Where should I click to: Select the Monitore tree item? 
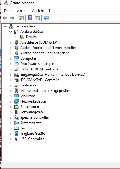[x=28, y=96]
